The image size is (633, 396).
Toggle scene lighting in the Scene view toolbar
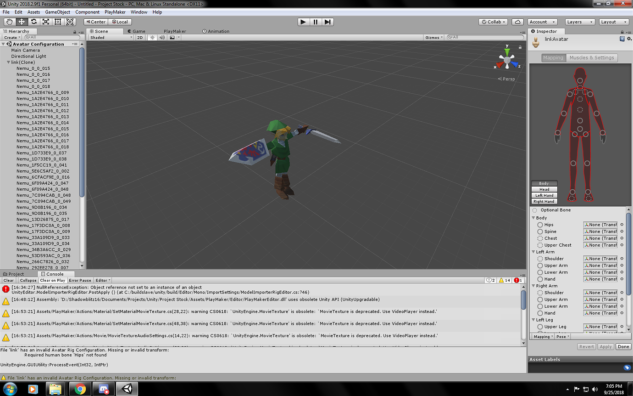point(151,37)
